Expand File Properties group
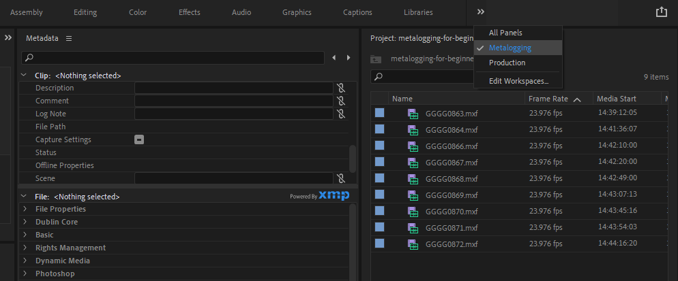This screenshot has height=281, width=678. point(25,209)
